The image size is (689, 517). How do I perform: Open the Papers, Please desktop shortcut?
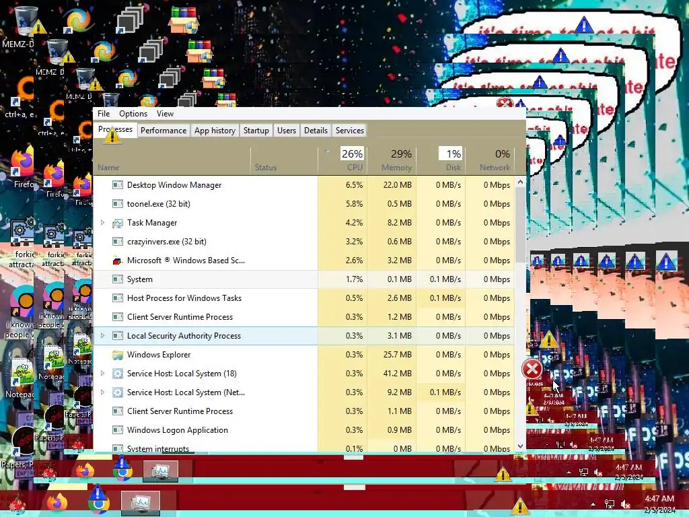coord(22,440)
